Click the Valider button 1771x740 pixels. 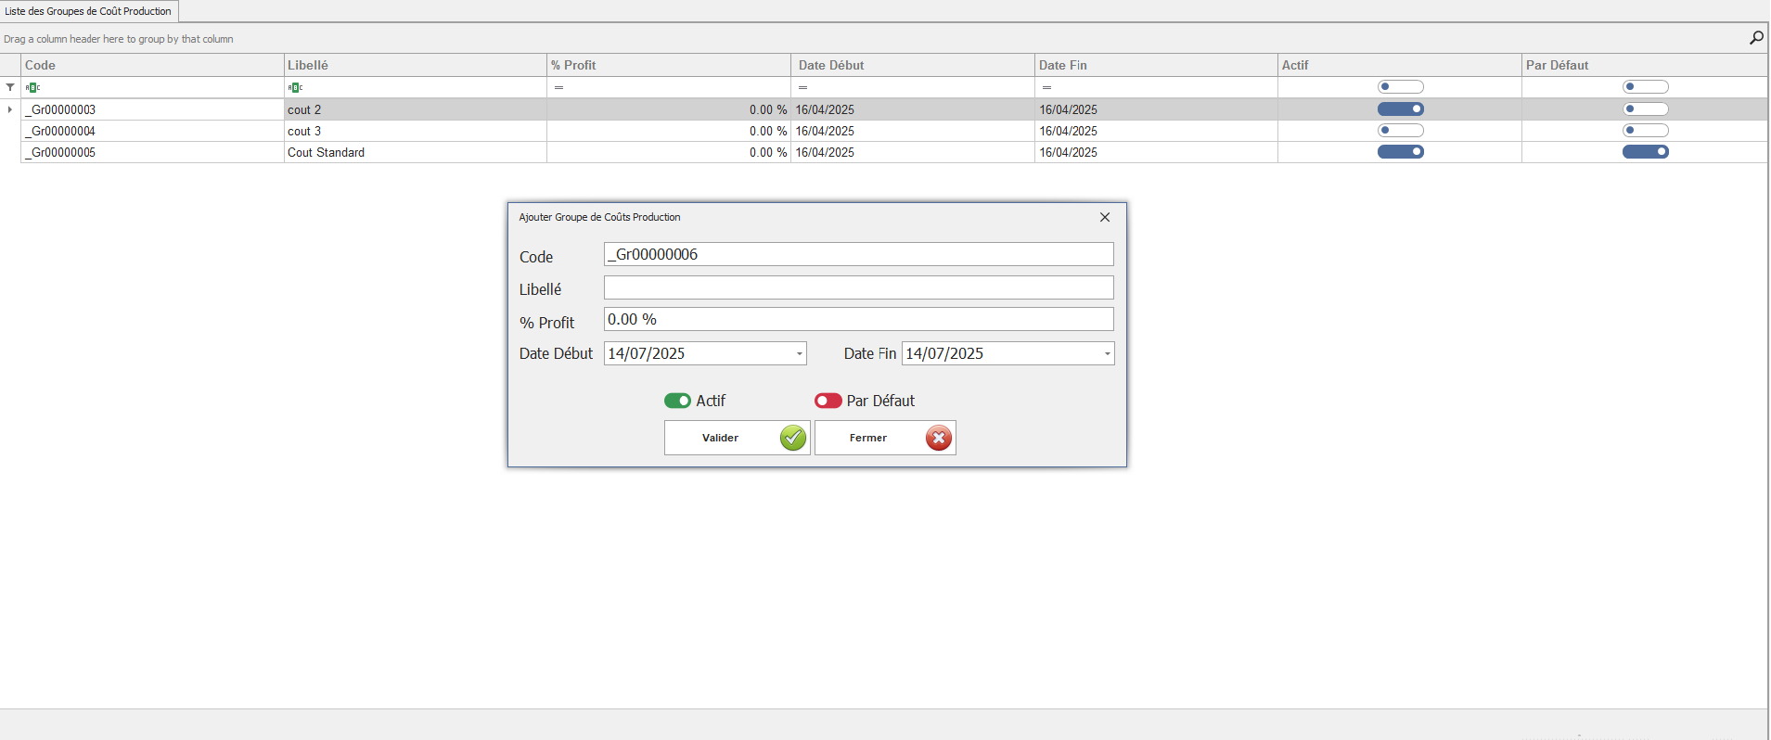click(x=737, y=438)
